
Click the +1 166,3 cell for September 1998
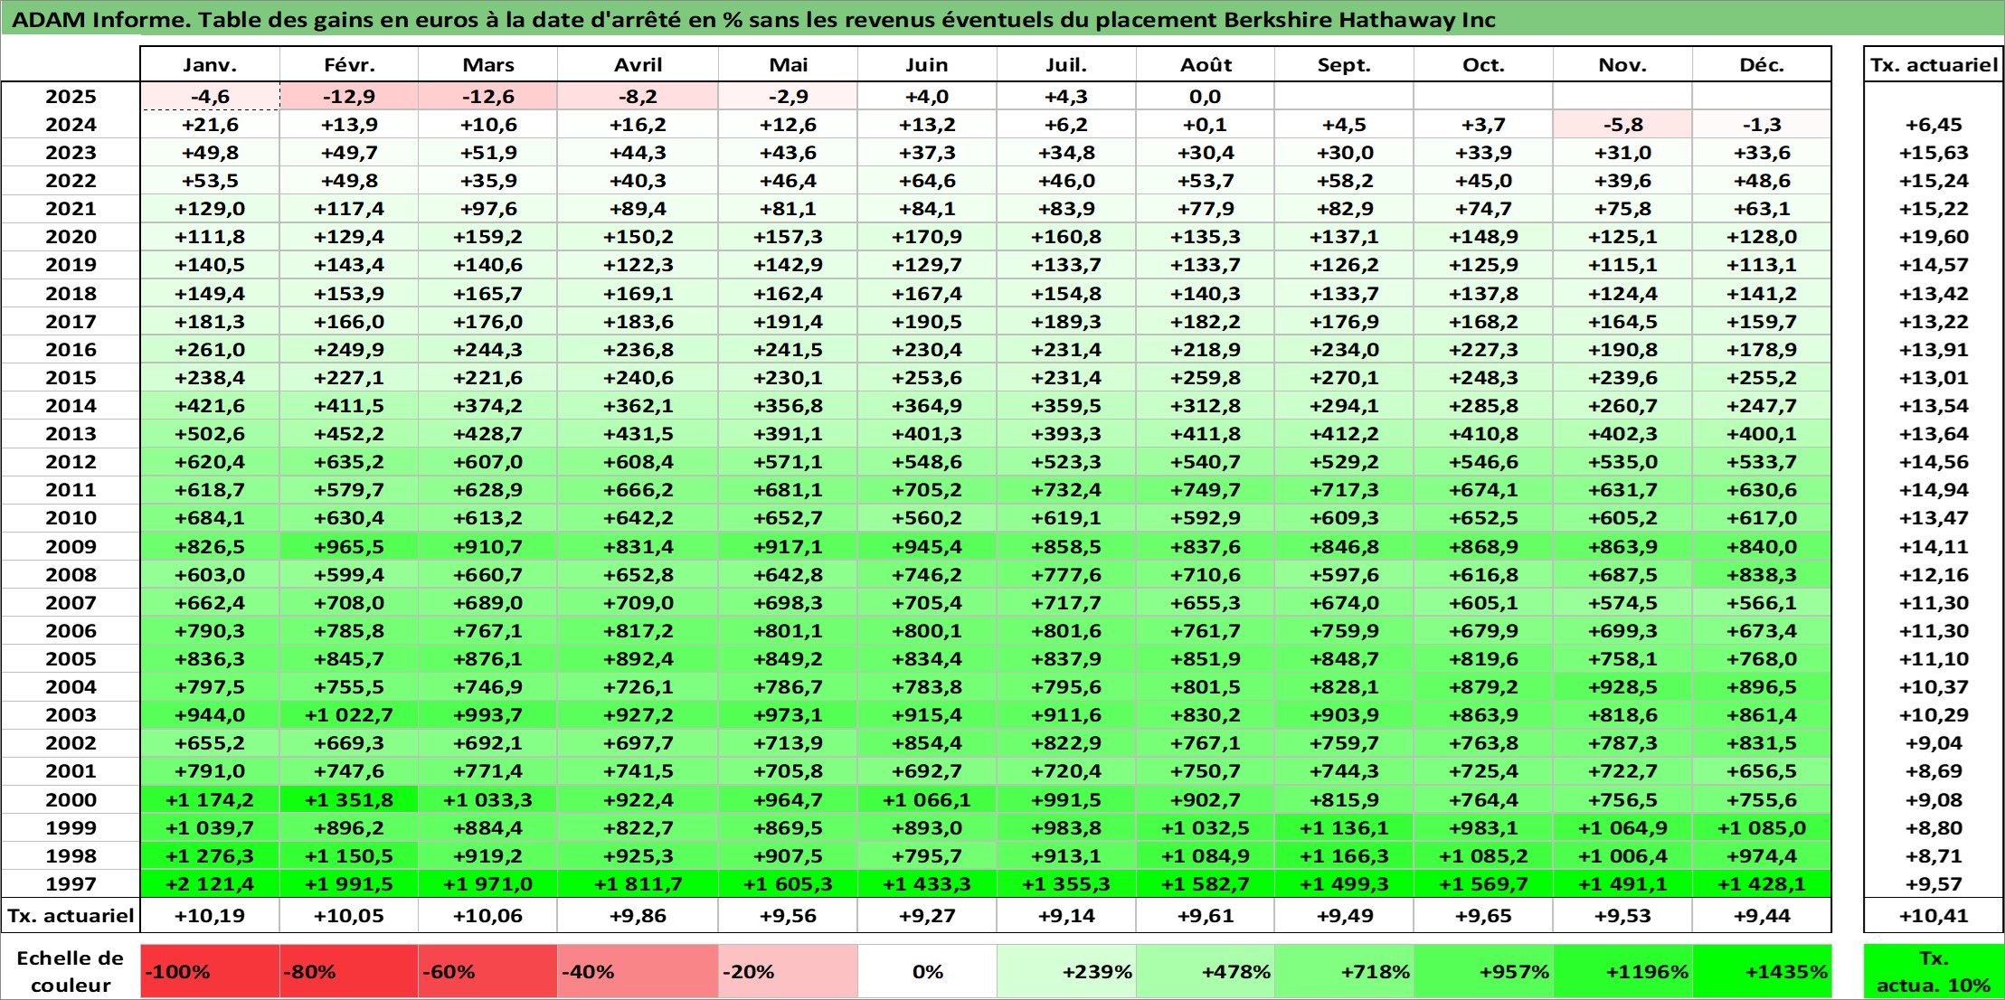(1345, 856)
